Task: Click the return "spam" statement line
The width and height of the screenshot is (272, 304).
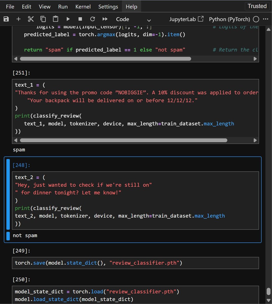Action: pos(105,50)
